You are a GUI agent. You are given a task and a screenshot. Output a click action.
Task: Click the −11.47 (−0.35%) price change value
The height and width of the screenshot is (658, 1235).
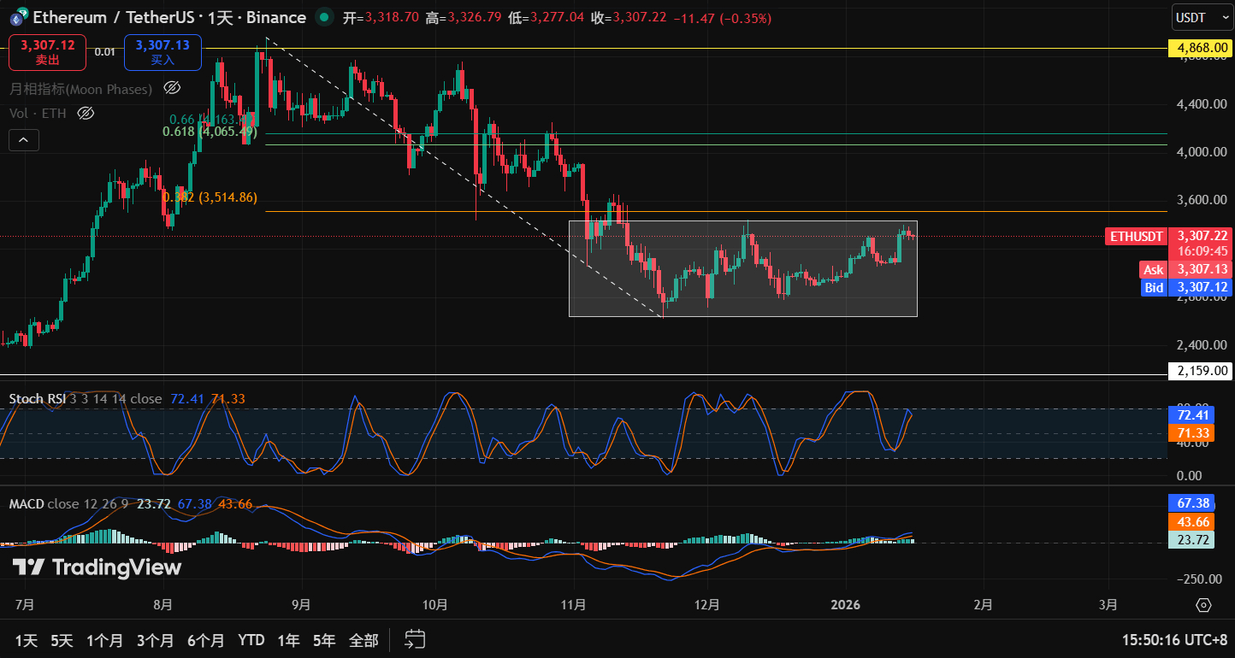pos(722,18)
